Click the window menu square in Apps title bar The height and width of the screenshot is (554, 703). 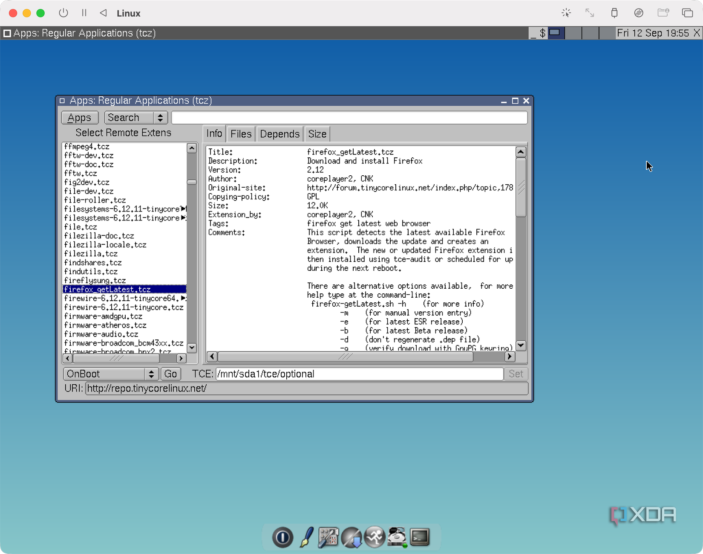click(62, 101)
